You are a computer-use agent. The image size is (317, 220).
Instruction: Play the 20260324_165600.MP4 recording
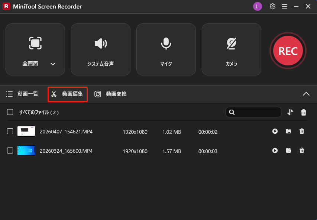tap(275, 151)
